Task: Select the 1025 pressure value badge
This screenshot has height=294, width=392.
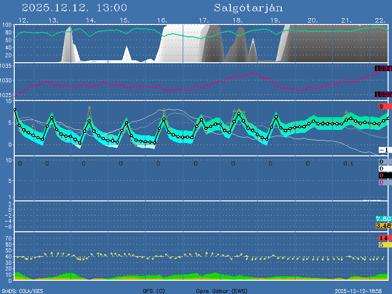Action: click(383, 94)
